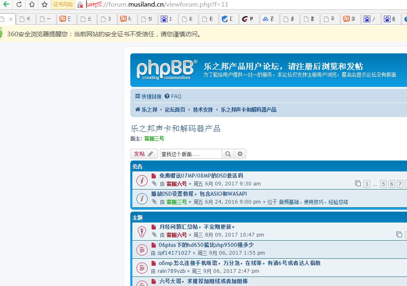Go to 论坛首页 in the breadcrumb
Viewport: 407px width, 286px height.
[175, 110]
